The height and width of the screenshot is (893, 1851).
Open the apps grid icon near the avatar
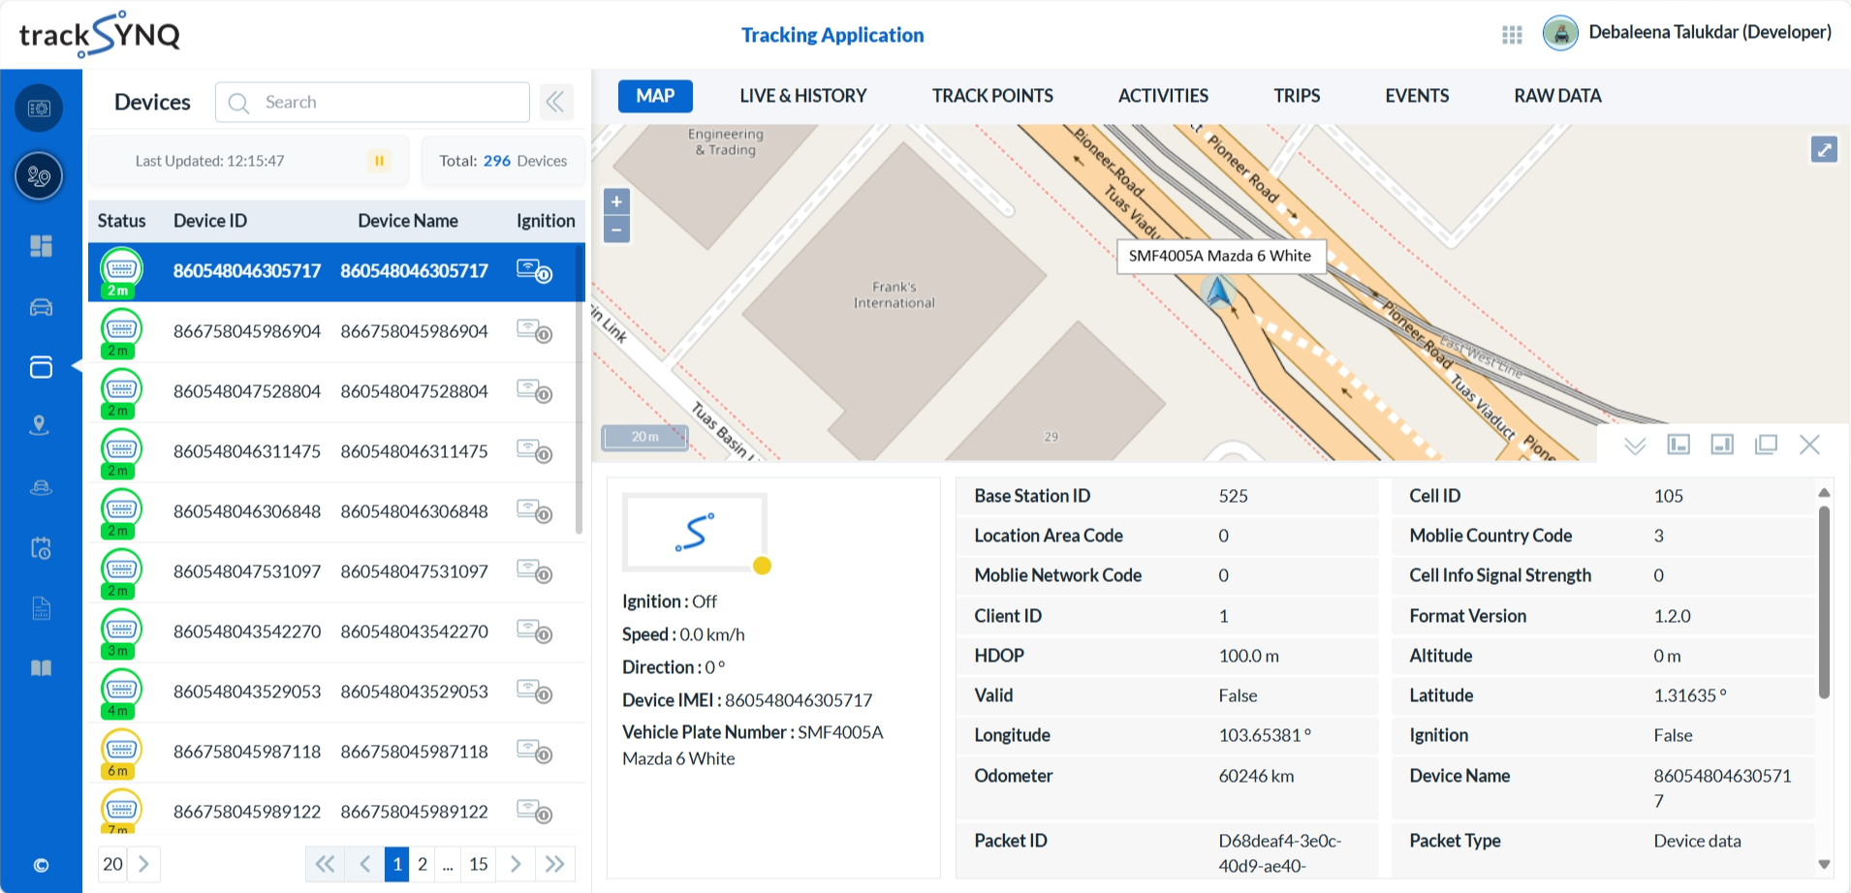point(1510,34)
